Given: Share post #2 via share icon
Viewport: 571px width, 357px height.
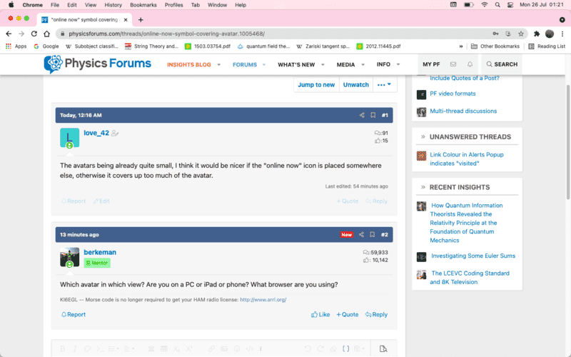Looking at the screenshot, I should 361,235.
